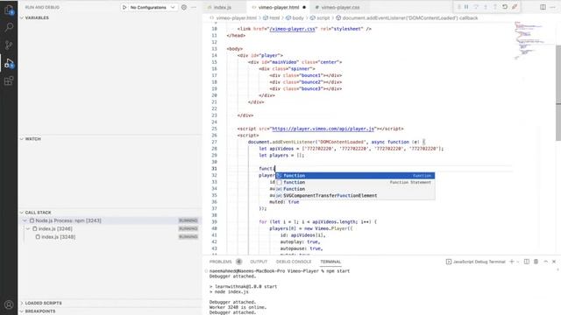Open the OUTPUT panel tab

click(259, 262)
